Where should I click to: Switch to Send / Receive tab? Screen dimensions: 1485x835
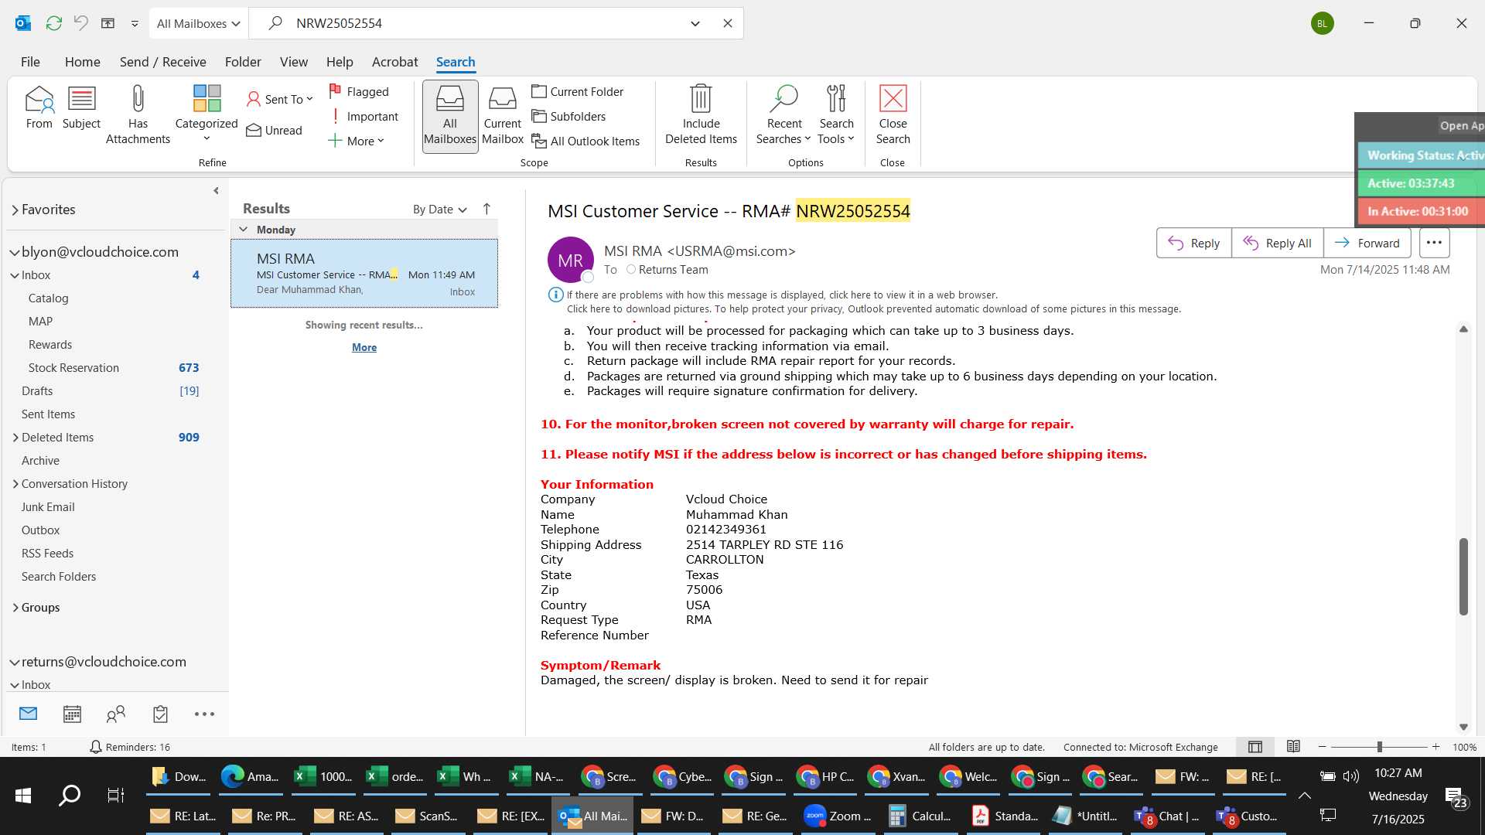click(162, 62)
